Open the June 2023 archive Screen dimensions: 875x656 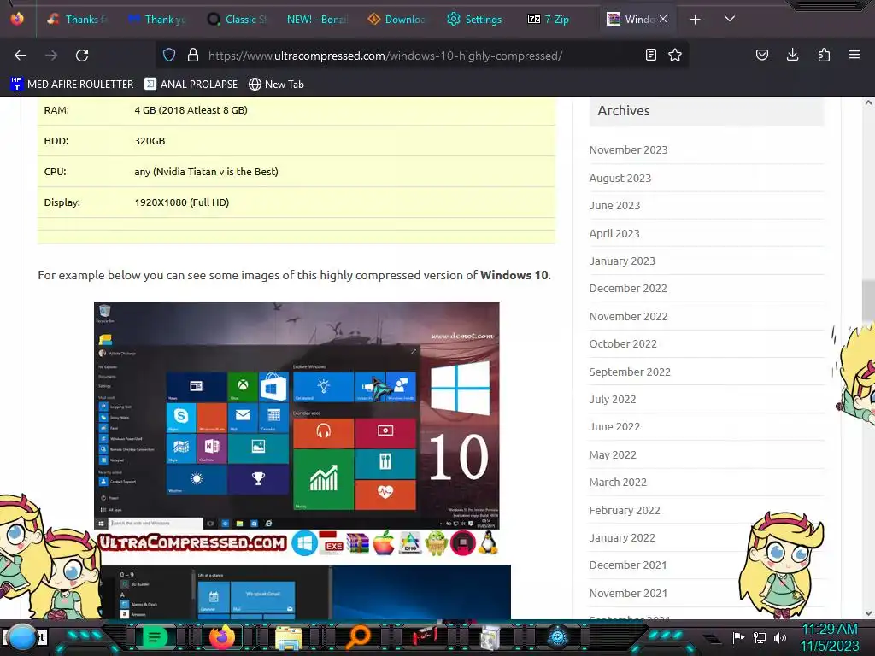click(614, 205)
